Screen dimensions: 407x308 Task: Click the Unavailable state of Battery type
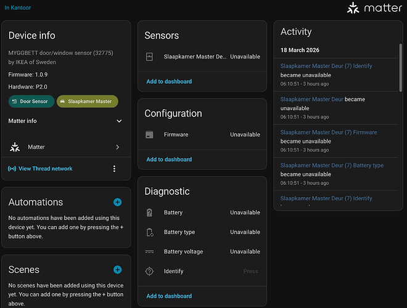click(245, 232)
